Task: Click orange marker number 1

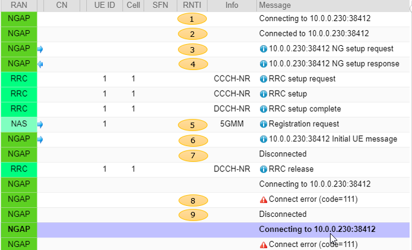Action: [192, 19]
